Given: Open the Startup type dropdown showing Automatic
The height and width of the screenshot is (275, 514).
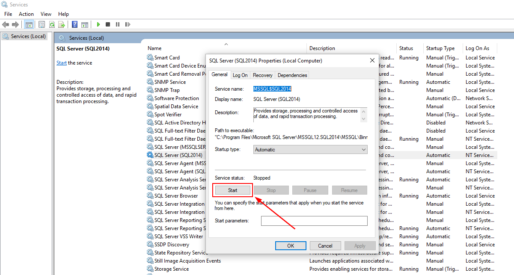Looking at the screenshot, I should point(310,150).
